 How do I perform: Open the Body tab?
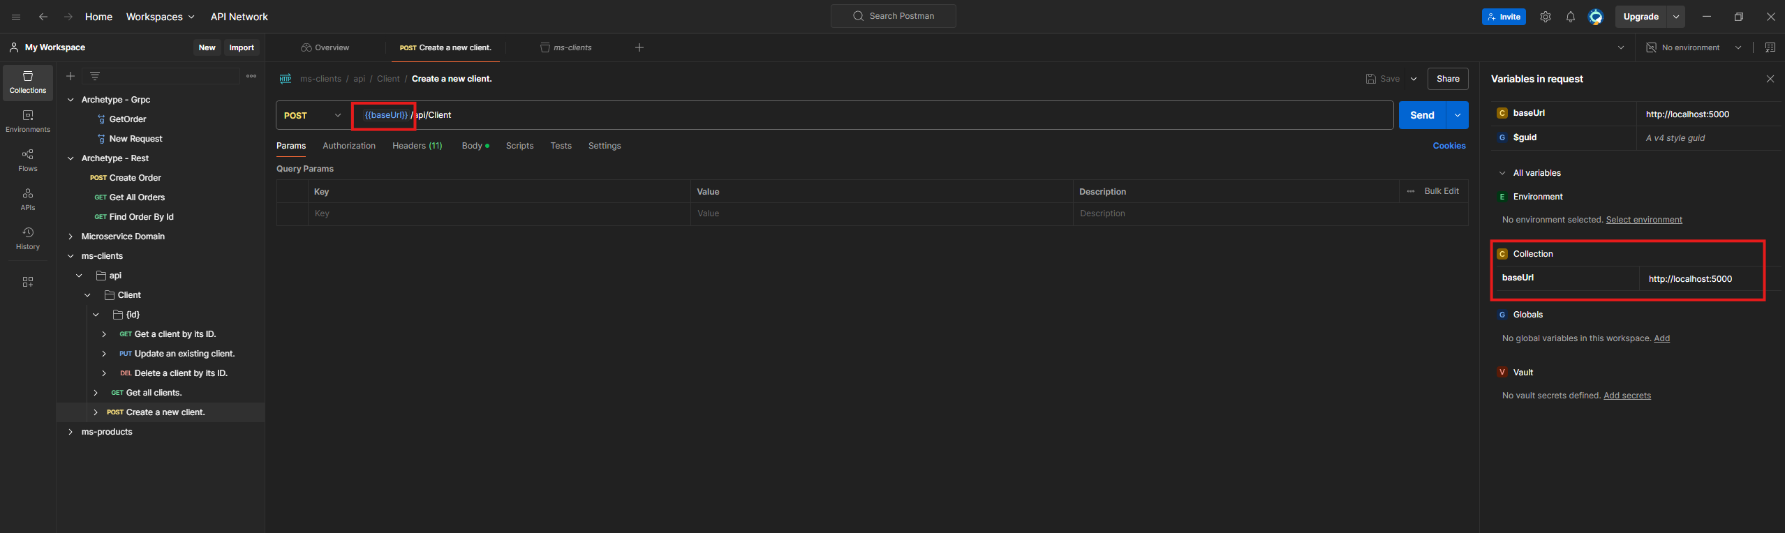475,146
